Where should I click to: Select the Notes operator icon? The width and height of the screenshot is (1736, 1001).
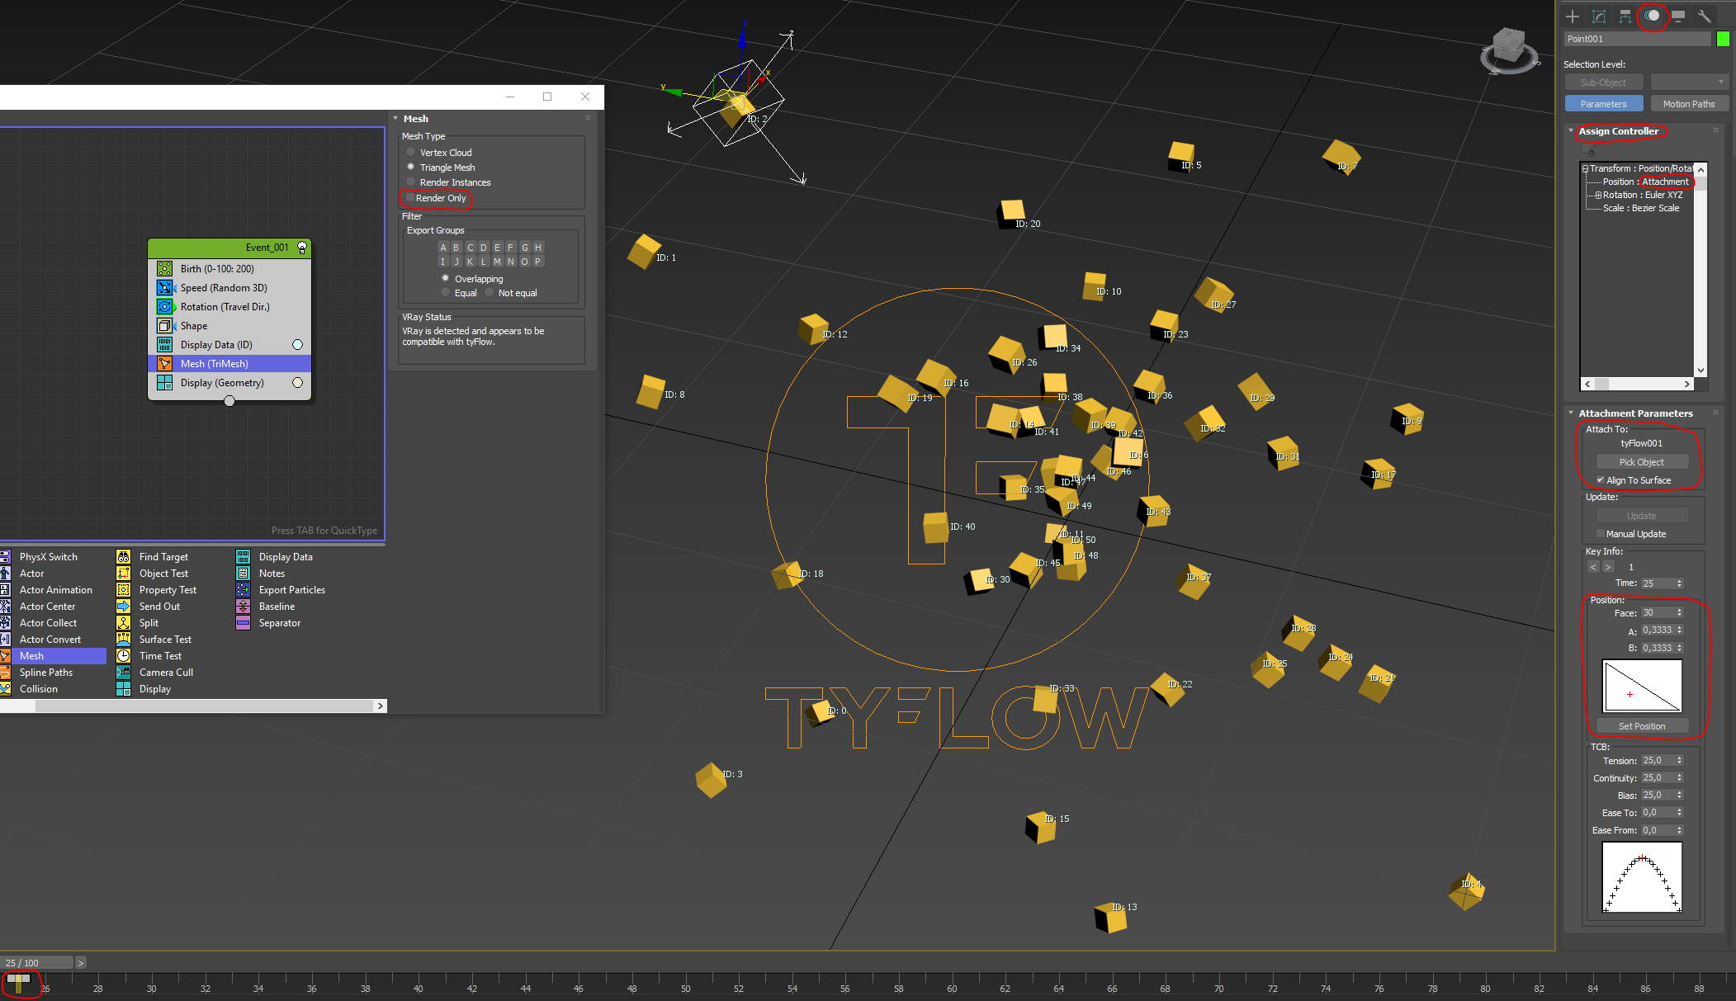pyautogui.click(x=243, y=574)
